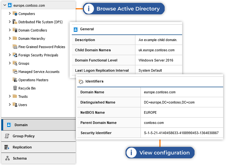Screen dimensions: 226x165
Task: Select the Schema navigation tab
Action: coord(20,158)
